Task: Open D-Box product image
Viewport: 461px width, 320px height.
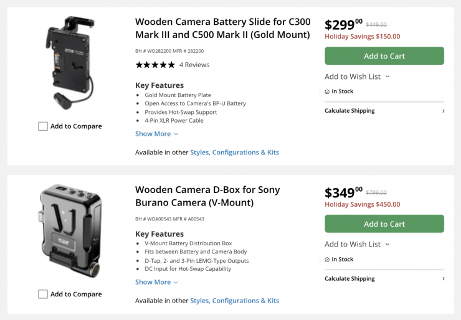Action: (70, 230)
